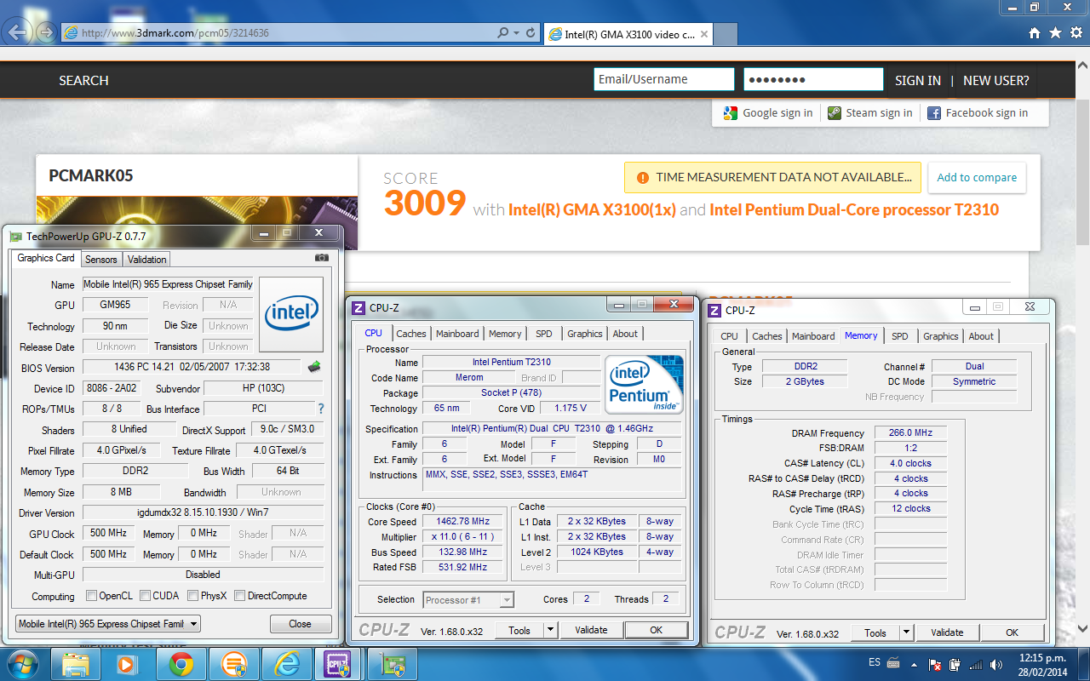The height and width of the screenshot is (681, 1090).
Task: Click Validate in the left CPU-Z window
Action: (x=591, y=631)
